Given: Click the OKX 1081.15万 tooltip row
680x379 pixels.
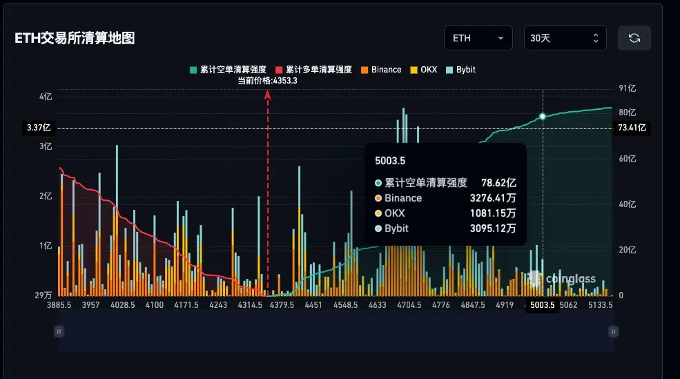Looking at the screenshot, I should [x=445, y=213].
